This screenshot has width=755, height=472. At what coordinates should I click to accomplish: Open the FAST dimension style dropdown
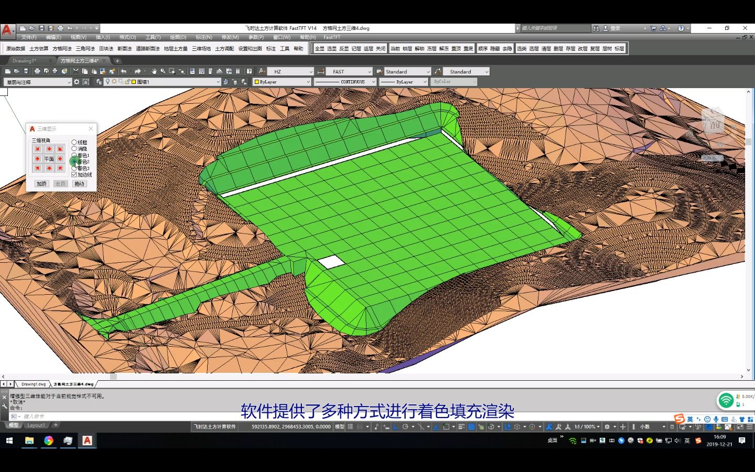pyautogui.click(x=349, y=71)
